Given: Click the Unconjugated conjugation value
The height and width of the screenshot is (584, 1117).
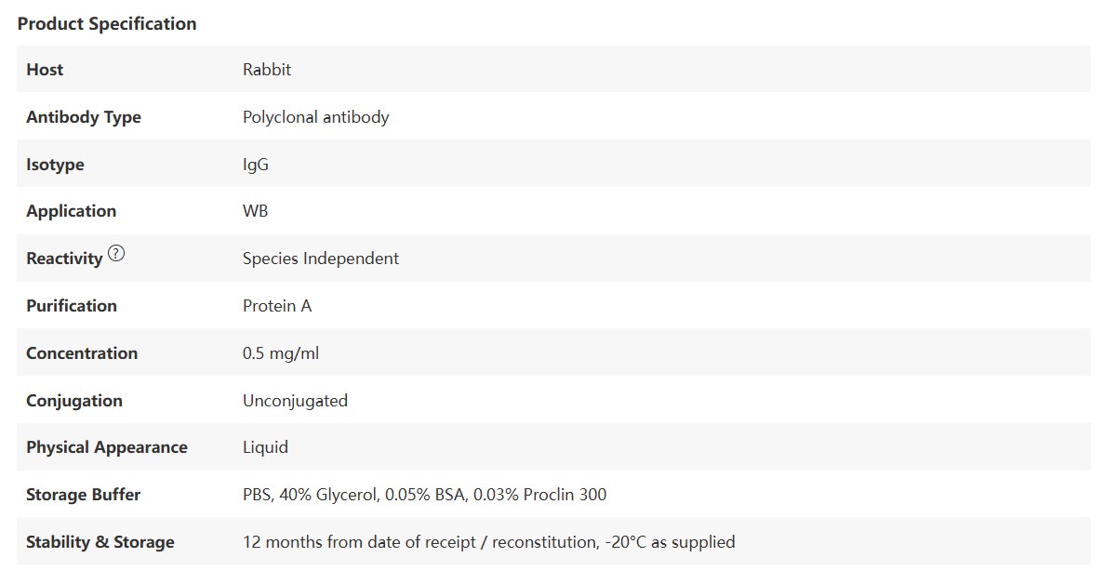Looking at the screenshot, I should click(295, 401).
